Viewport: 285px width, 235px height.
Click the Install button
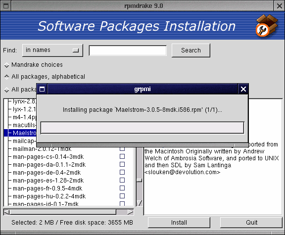[x=179, y=223]
